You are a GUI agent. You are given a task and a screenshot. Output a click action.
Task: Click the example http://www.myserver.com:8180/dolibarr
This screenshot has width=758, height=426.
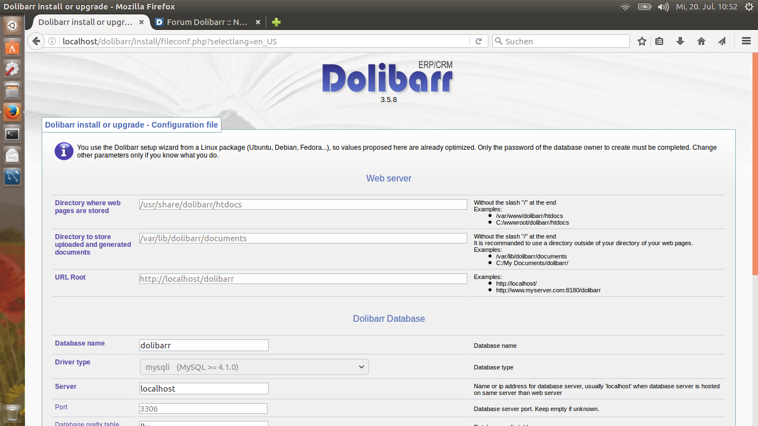point(548,290)
